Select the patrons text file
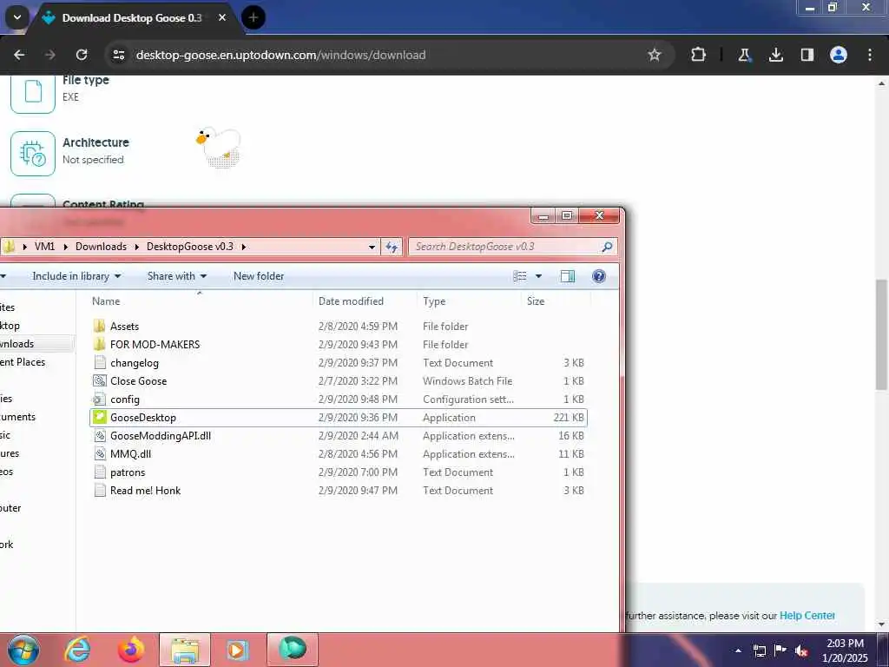The height and width of the screenshot is (667, 889). coord(339,472)
